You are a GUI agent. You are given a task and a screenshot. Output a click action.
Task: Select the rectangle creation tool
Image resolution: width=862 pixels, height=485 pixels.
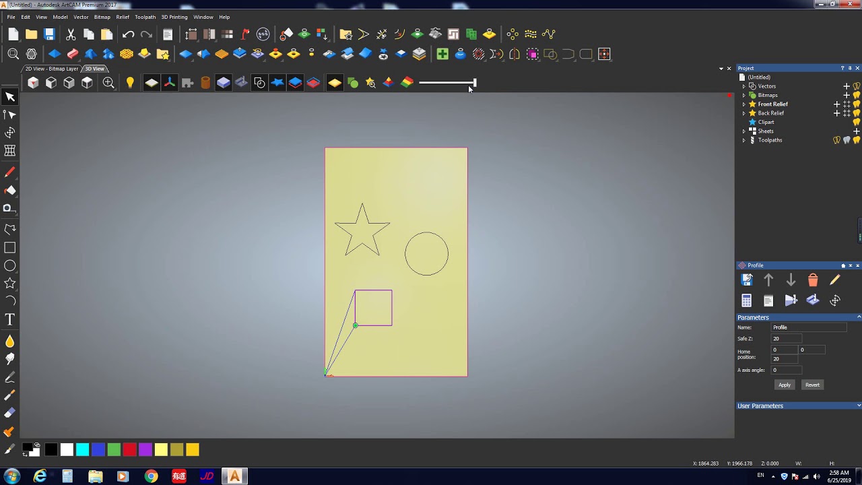point(10,247)
